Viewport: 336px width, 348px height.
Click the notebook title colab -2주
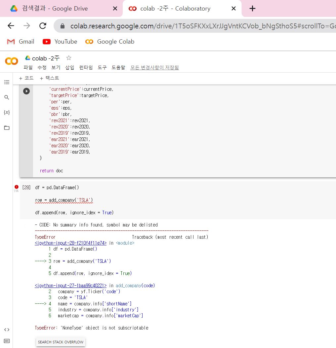coord(46,58)
